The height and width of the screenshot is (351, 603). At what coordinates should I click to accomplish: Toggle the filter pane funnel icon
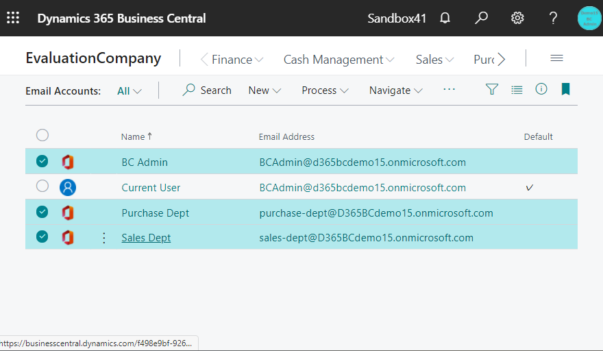[x=492, y=90]
